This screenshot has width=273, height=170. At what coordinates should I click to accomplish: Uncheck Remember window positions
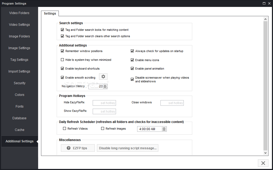click(x=62, y=51)
